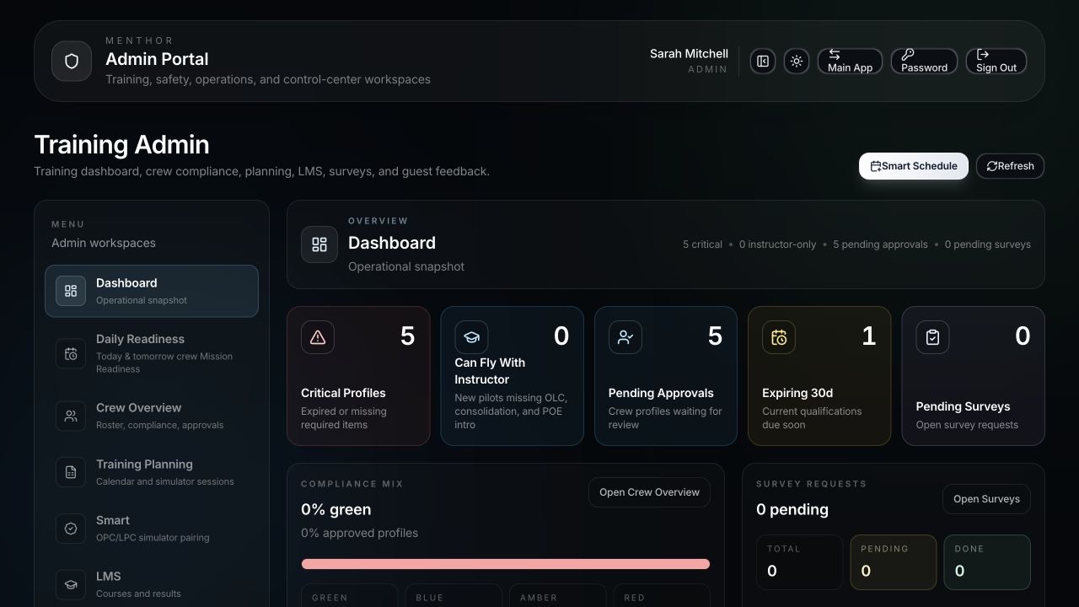1079x607 pixels.
Task: Collapse sidebar with the panel icon button
Action: [x=763, y=62]
